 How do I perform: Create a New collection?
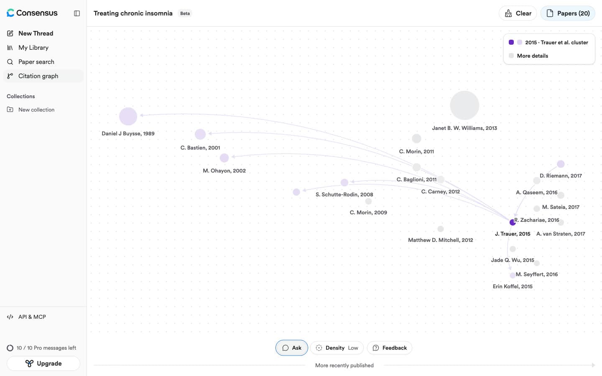pos(43,109)
